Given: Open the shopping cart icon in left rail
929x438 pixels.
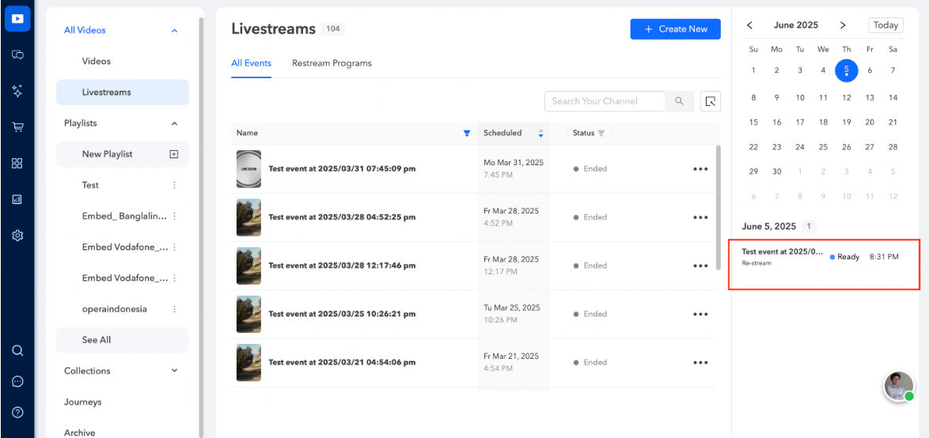Looking at the screenshot, I should pos(17,127).
